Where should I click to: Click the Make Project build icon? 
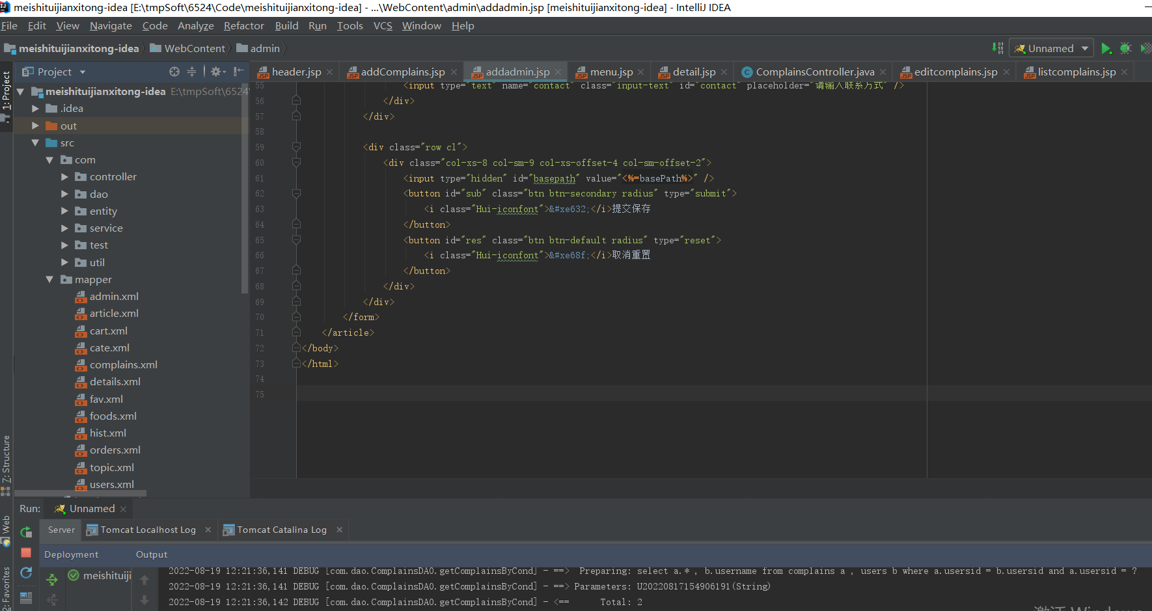coord(997,48)
